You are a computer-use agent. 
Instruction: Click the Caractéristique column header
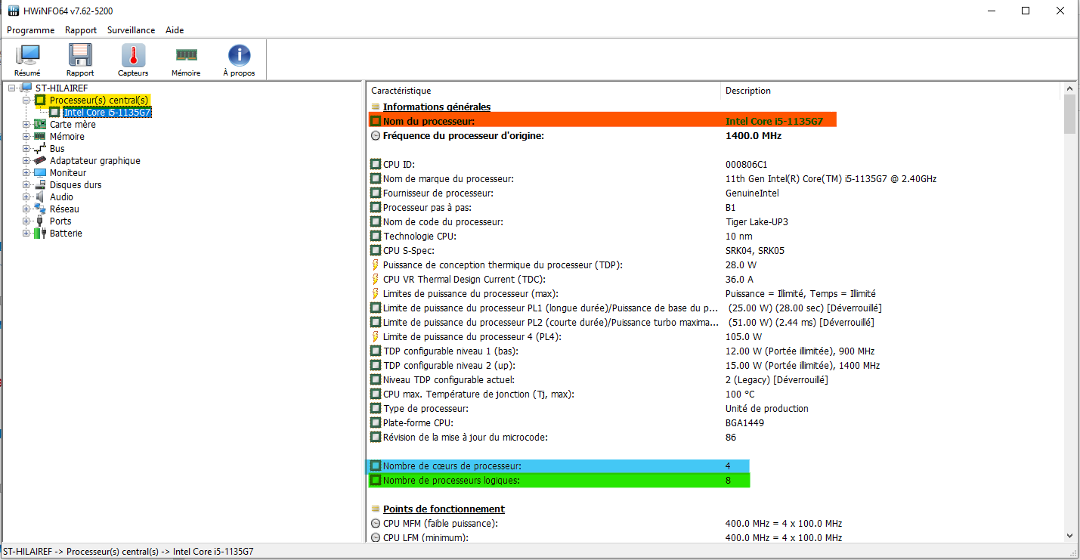[x=401, y=91]
